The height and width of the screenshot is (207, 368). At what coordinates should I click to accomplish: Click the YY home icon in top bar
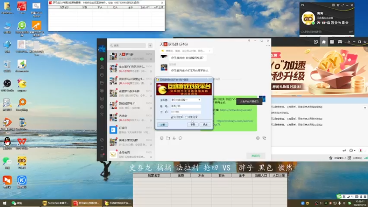324,42
